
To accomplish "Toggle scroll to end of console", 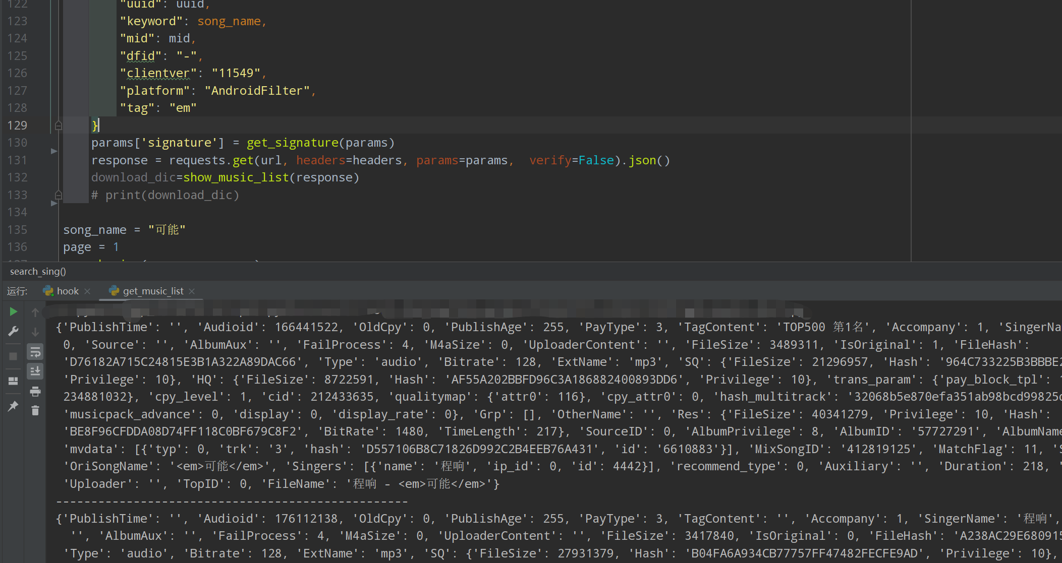I will point(35,371).
